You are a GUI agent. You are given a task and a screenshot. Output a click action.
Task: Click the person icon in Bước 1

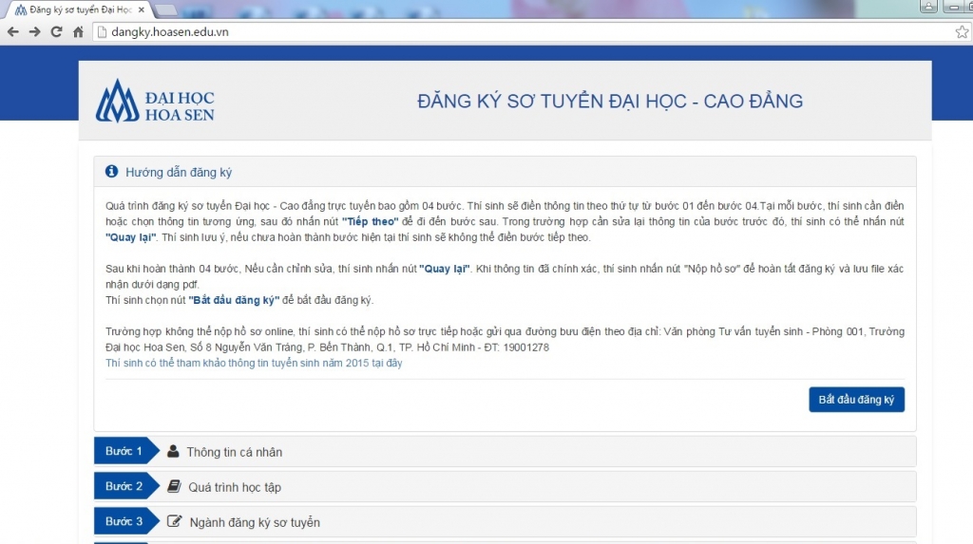173,451
